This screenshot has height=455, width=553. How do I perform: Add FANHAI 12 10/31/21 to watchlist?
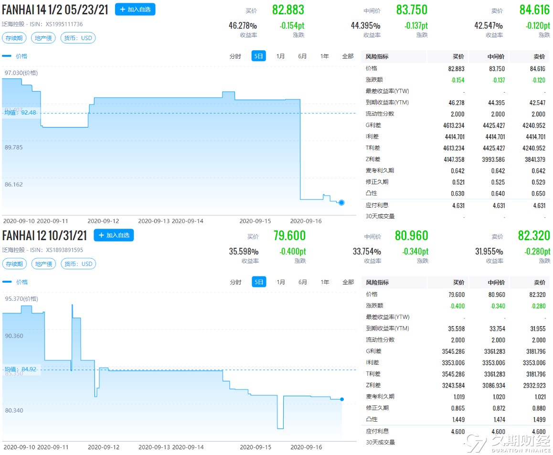tap(114, 235)
